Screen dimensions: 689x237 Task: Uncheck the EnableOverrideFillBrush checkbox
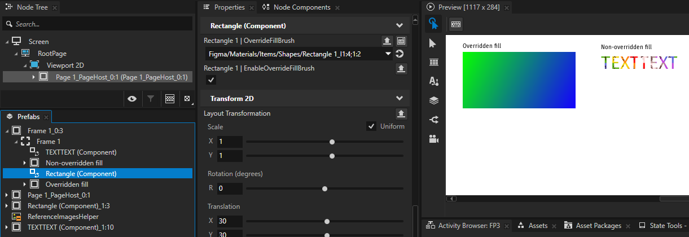210,80
